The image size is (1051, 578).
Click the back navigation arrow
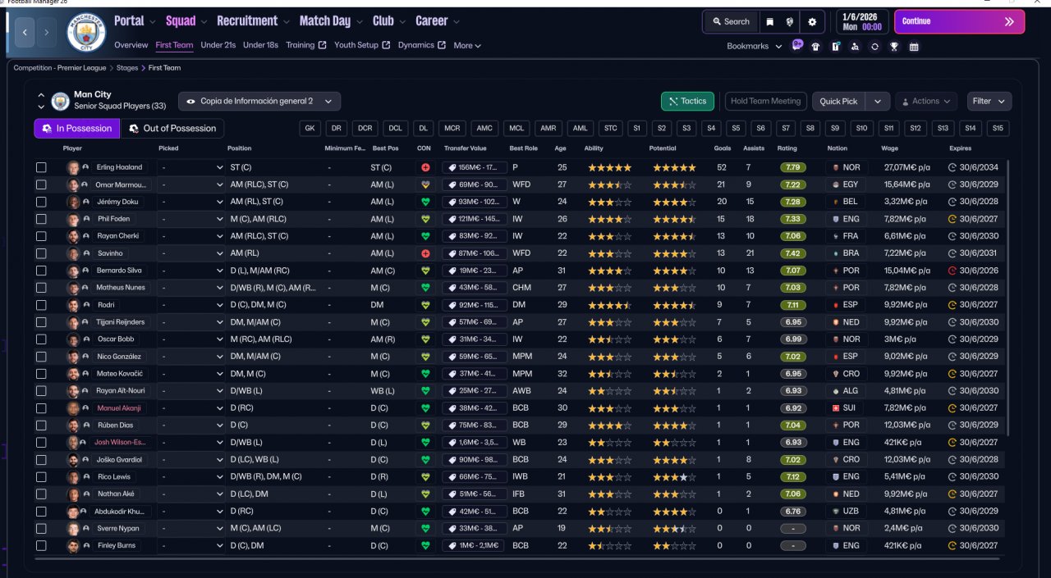point(25,32)
